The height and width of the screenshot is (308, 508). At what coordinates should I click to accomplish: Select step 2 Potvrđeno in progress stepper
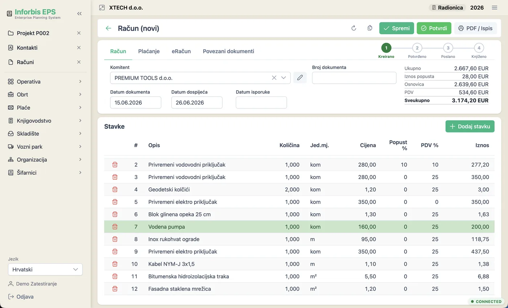click(417, 48)
